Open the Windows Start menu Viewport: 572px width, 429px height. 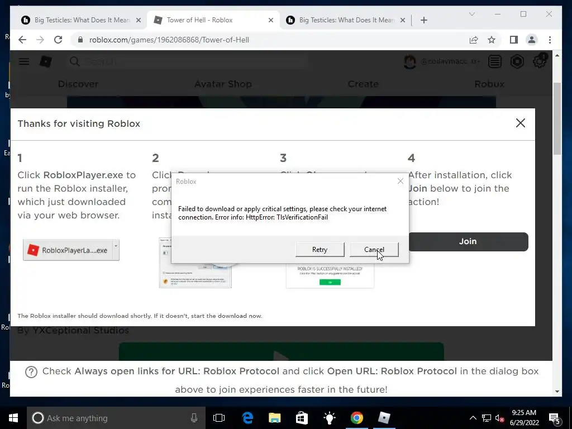(x=13, y=418)
